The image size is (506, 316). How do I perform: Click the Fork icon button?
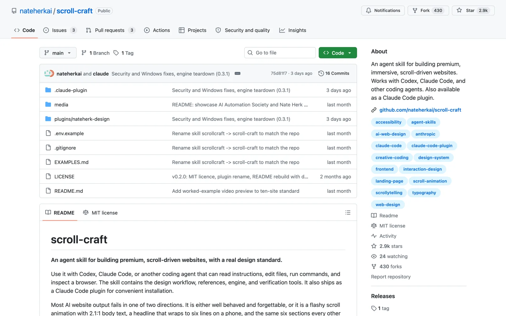click(x=415, y=10)
